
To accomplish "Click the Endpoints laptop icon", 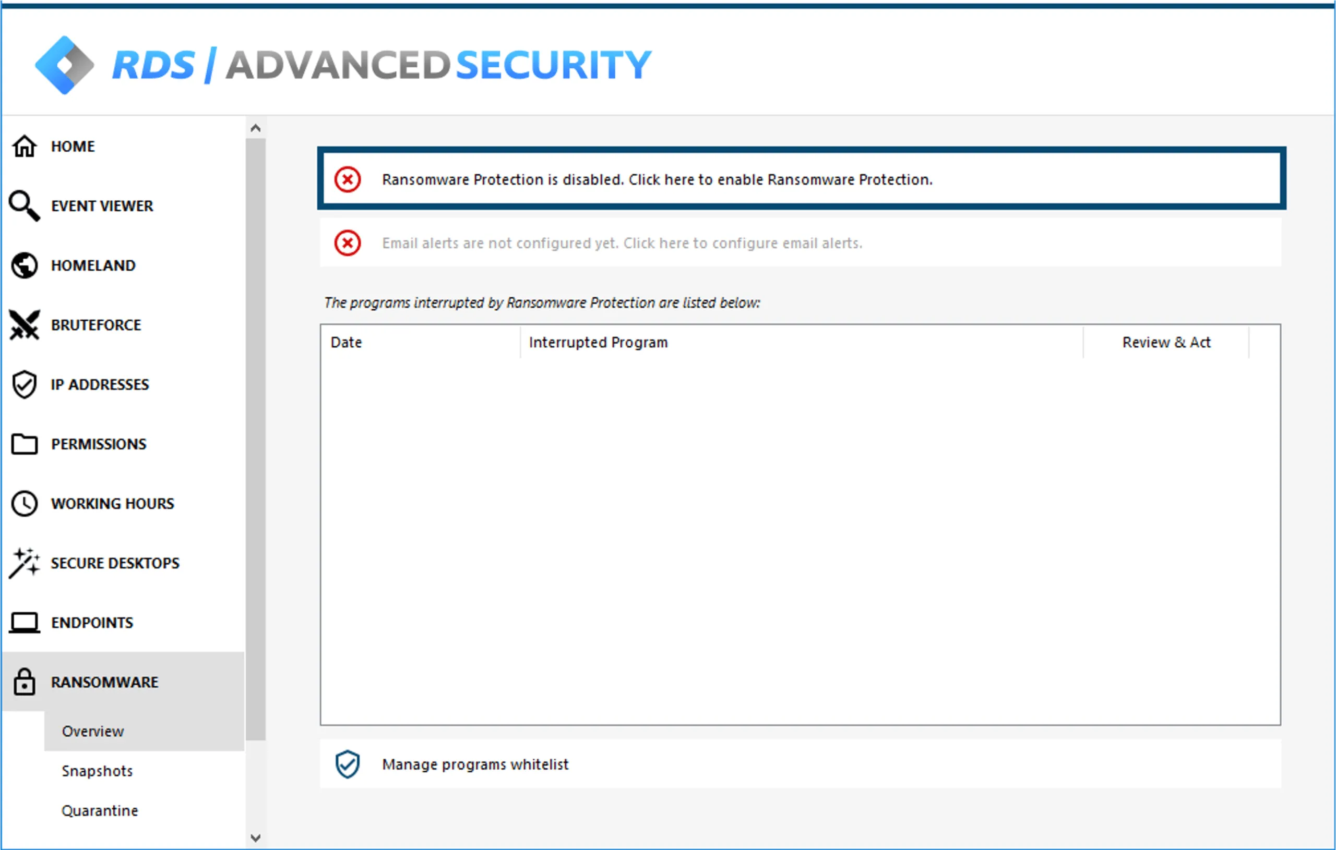I will coord(25,623).
